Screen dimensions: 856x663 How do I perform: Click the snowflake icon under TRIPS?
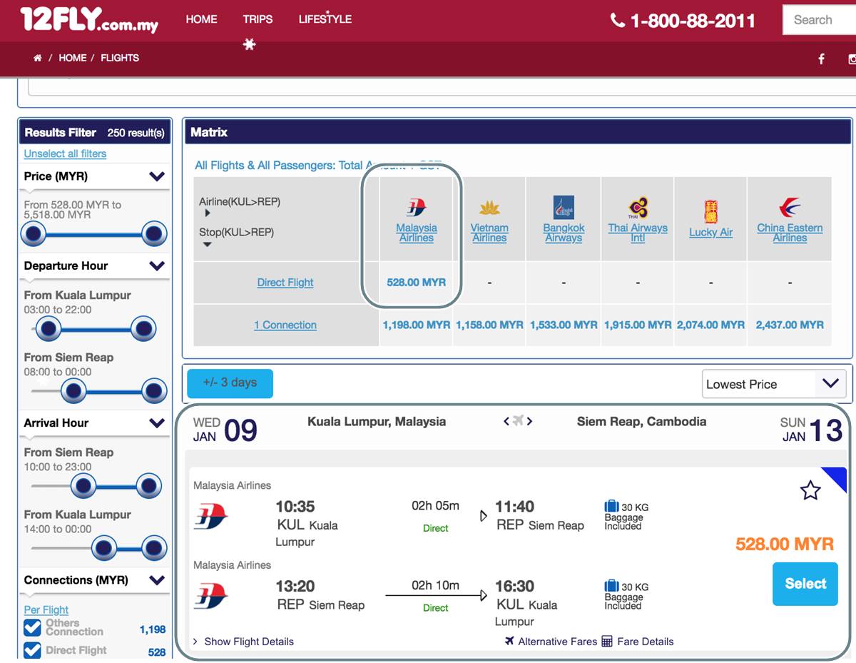pyautogui.click(x=249, y=44)
